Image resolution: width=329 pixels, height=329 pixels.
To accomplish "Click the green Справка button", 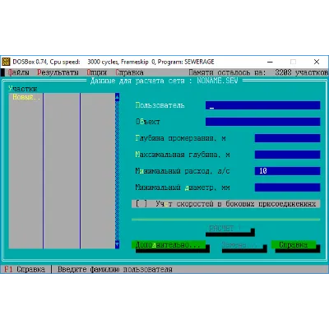I will pyautogui.click(x=294, y=245).
